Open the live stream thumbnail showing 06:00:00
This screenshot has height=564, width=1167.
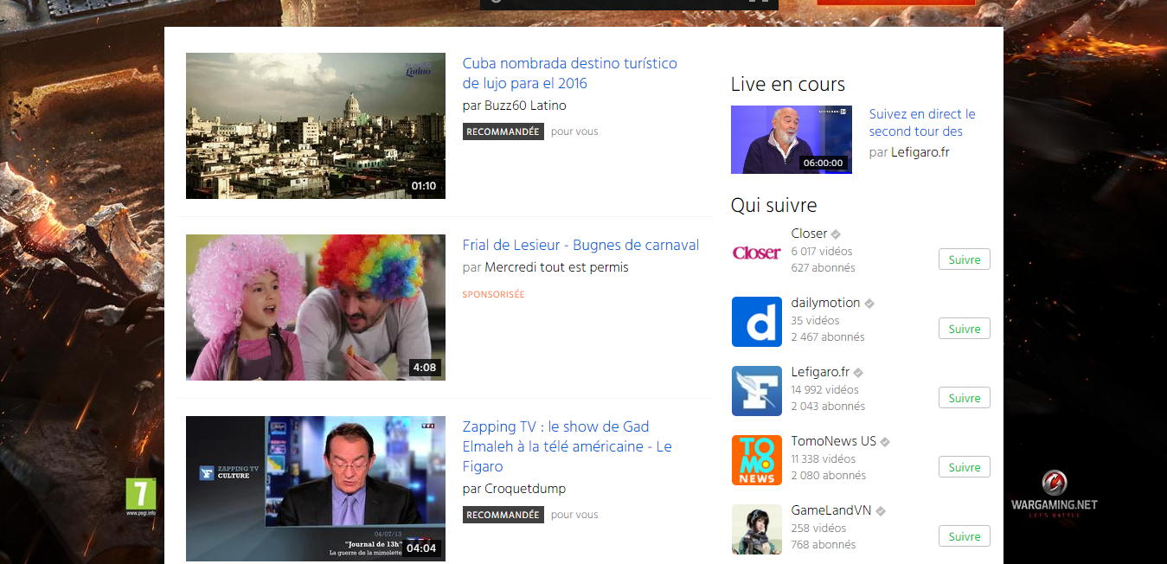[x=792, y=139]
